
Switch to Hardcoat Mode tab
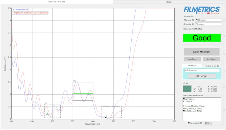tap(212, 66)
